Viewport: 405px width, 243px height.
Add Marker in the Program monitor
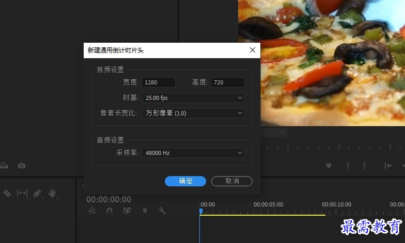click(x=329, y=166)
